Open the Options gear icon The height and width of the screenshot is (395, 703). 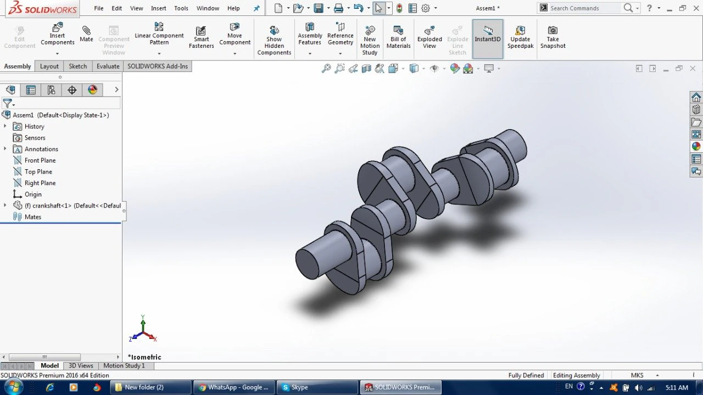(x=426, y=8)
